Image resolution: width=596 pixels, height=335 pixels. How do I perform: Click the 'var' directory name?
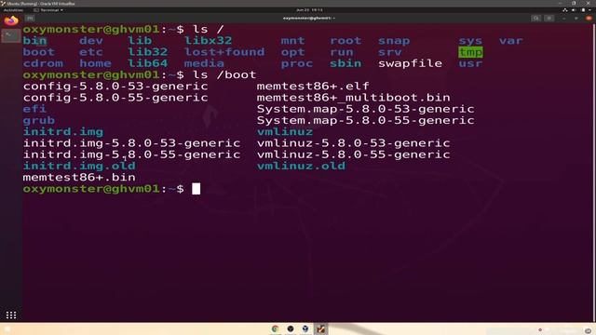point(511,41)
